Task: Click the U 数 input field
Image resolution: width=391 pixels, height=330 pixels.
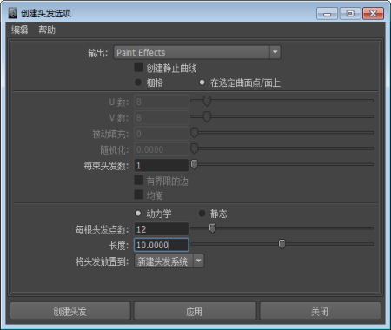Action: click(162, 102)
